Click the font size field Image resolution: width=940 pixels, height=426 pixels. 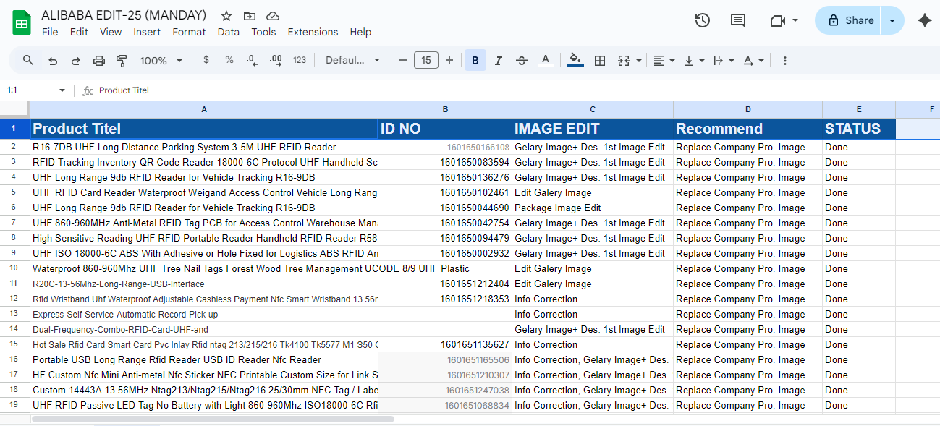click(x=426, y=60)
